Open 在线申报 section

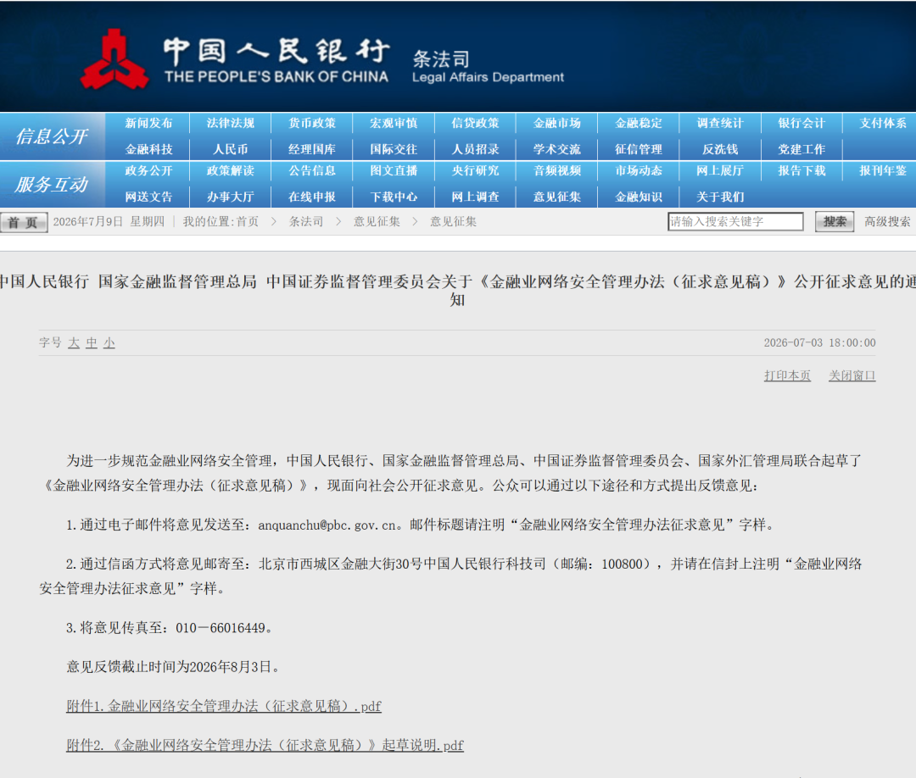(x=312, y=197)
